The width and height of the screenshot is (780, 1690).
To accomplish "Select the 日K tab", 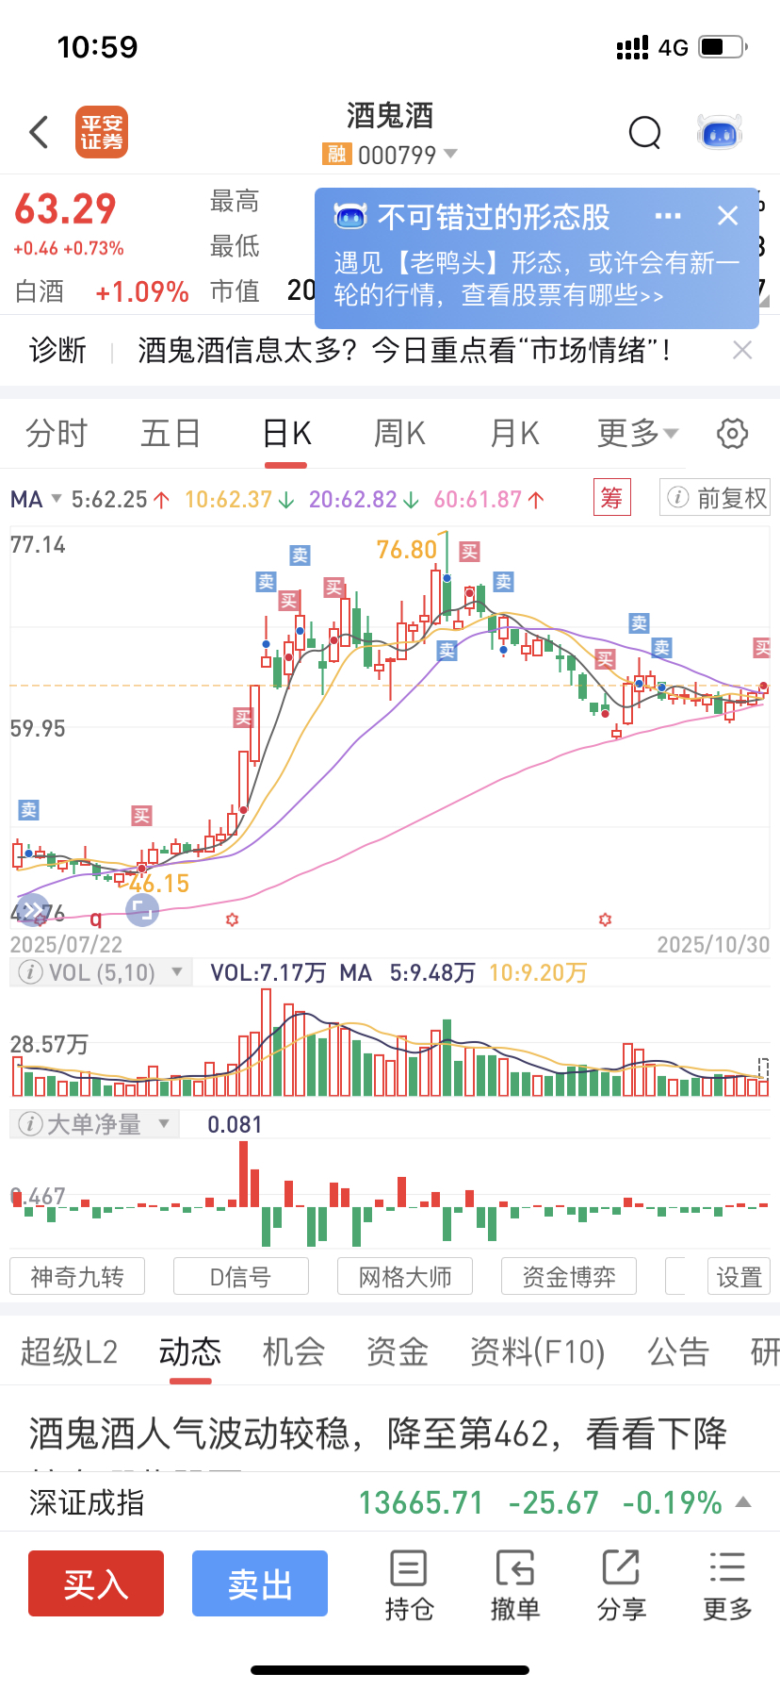I will tap(286, 433).
